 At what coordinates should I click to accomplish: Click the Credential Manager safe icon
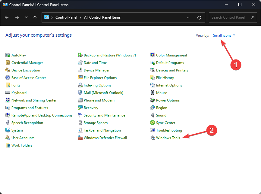click(x=8, y=63)
